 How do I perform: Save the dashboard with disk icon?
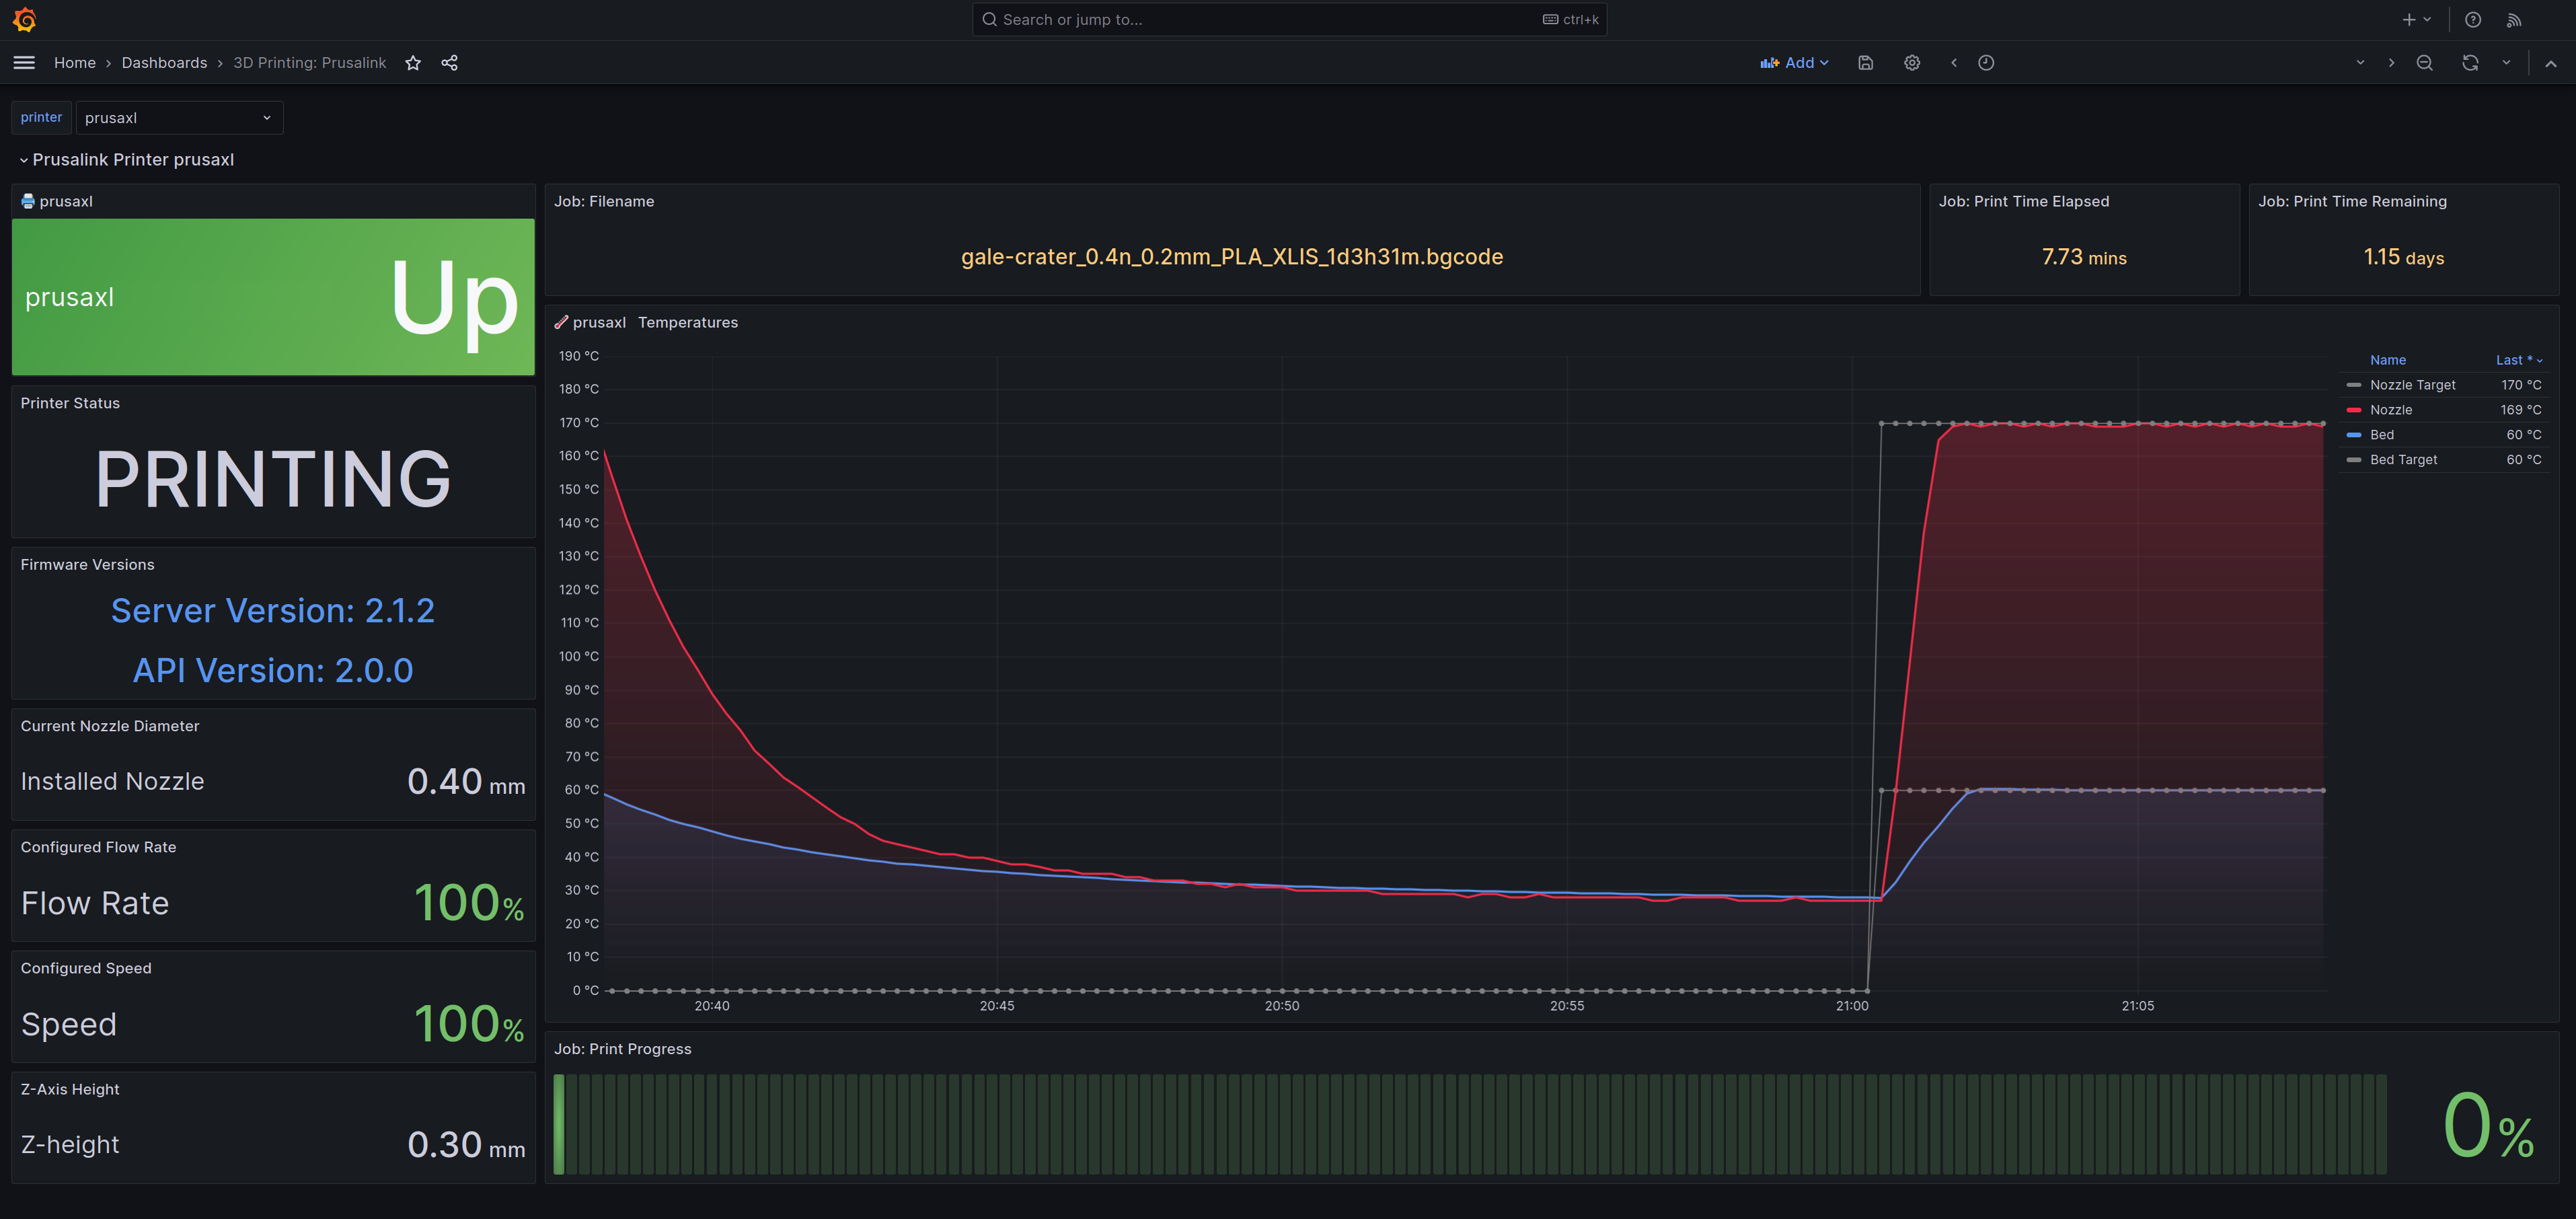coord(1865,63)
